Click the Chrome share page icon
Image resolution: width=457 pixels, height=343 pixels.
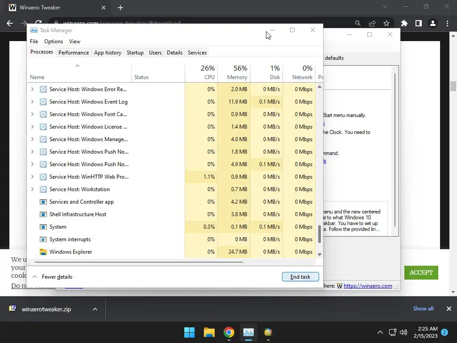pos(372,23)
